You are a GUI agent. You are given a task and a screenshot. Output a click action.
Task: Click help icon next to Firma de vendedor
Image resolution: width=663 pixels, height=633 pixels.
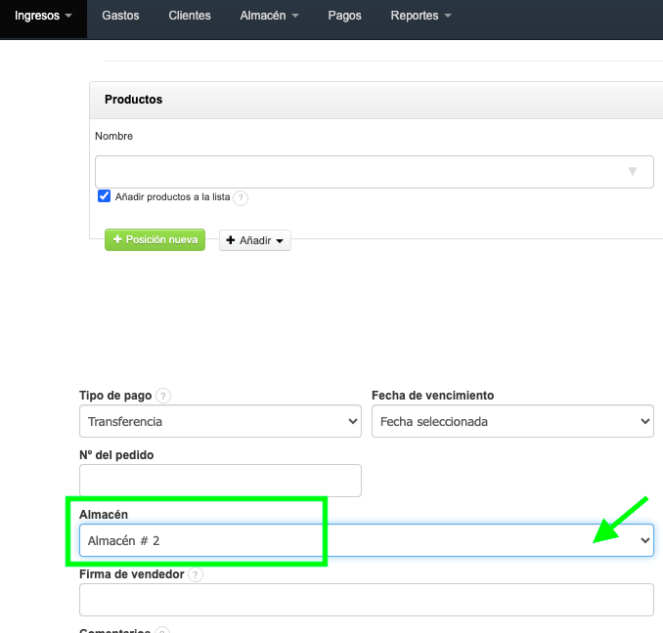coord(194,575)
